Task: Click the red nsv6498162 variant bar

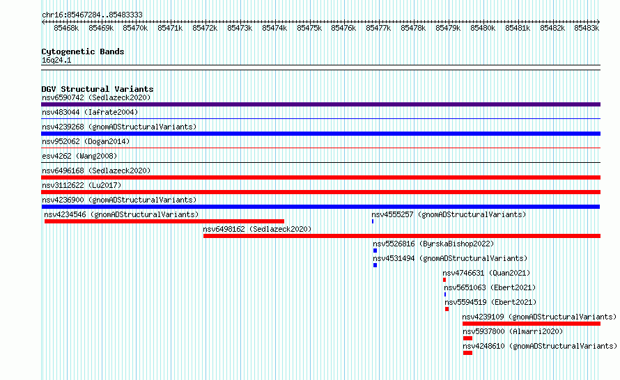Action: pyautogui.click(x=402, y=236)
